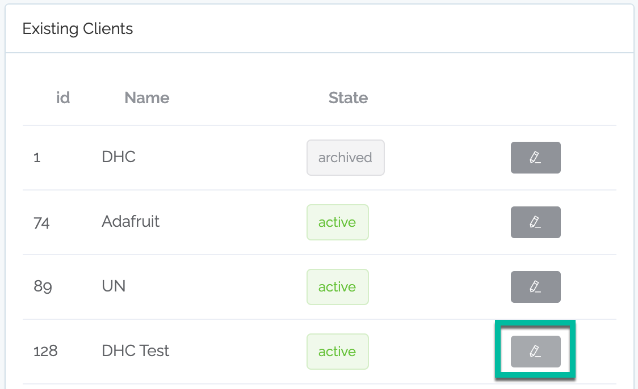Click id 1 in the clients table
638x389 pixels.
(x=37, y=157)
